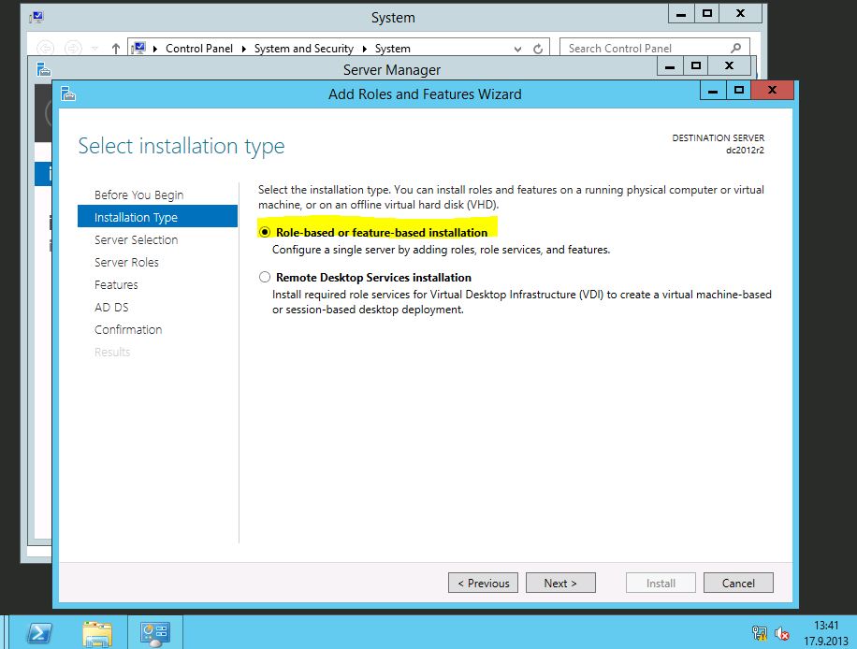The image size is (857, 649).
Task: Go back with the Previous button
Action: click(483, 583)
